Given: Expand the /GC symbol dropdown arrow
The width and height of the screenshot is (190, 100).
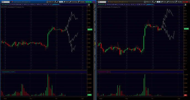Looking at the screenshot, I should pyautogui.click(x=10, y=2).
